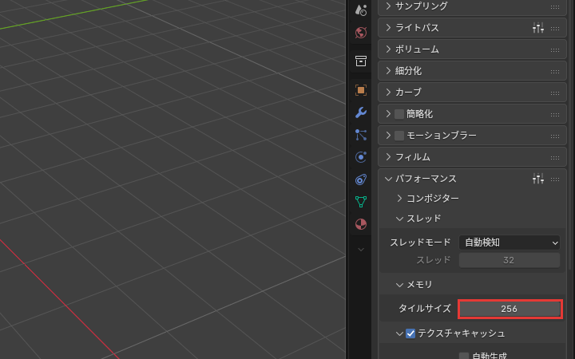Open the Scene properties tab
The image size is (575, 359).
[361, 10]
